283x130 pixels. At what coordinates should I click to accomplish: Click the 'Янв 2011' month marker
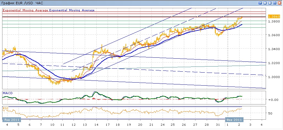pos(11,120)
